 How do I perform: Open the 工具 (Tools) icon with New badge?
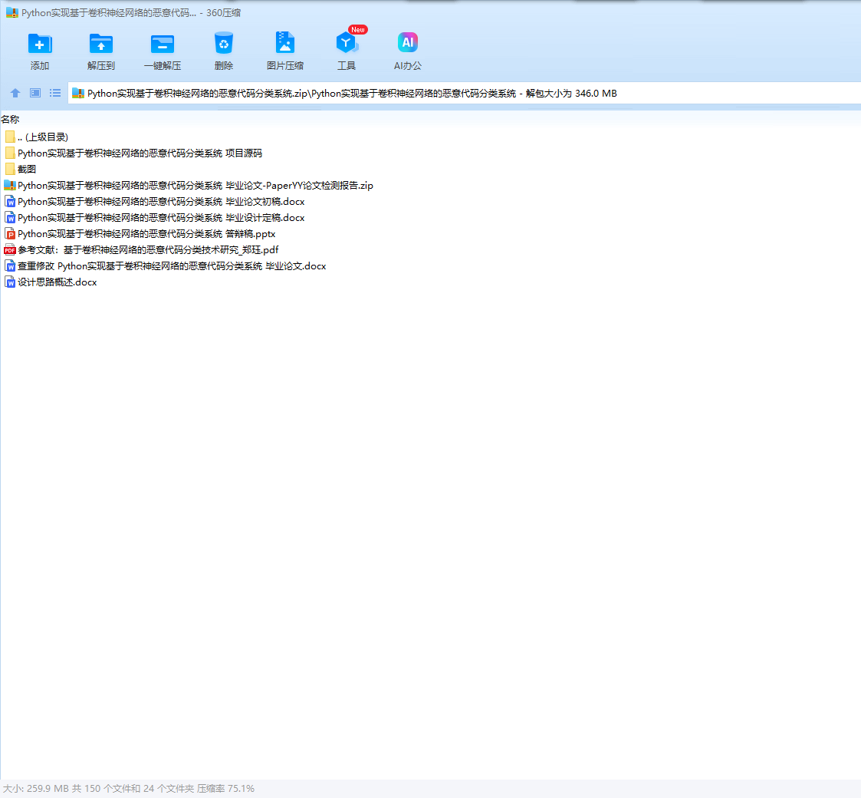tap(347, 43)
